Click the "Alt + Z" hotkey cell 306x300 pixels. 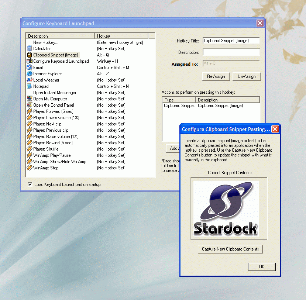point(103,74)
